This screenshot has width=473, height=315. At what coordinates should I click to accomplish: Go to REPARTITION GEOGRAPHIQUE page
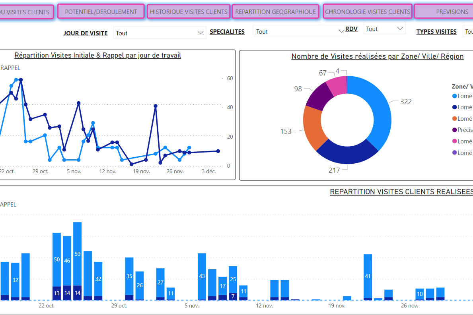click(275, 12)
